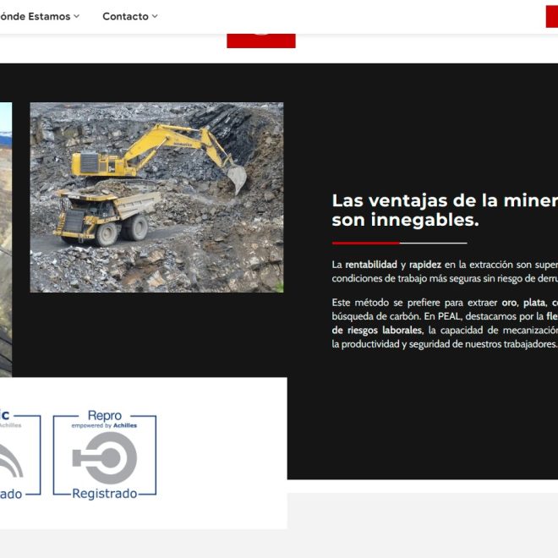Click the 'empowered by Achilles' text on Repro badge

[x=104, y=425]
